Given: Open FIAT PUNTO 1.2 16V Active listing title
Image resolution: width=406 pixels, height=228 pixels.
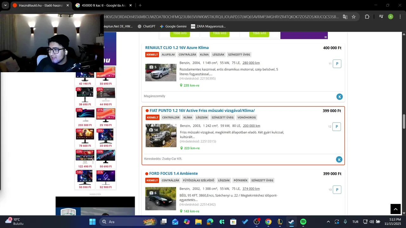Looking at the screenshot, I should pyautogui.click(x=202, y=111).
